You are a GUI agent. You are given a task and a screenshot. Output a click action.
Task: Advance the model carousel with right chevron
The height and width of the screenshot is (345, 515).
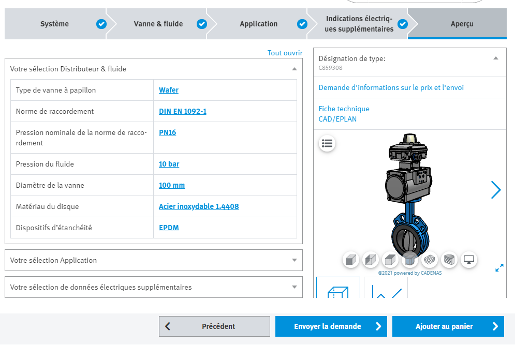496,190
